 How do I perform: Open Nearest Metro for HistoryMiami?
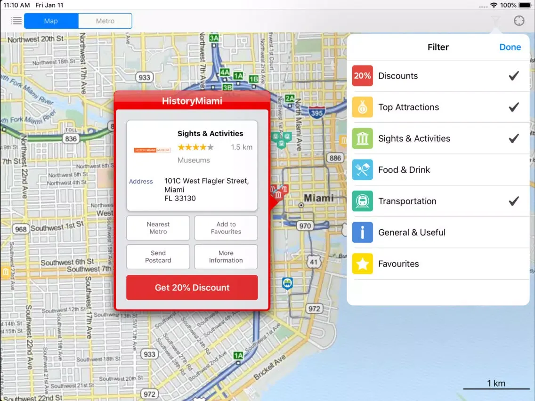coord(158,228)
